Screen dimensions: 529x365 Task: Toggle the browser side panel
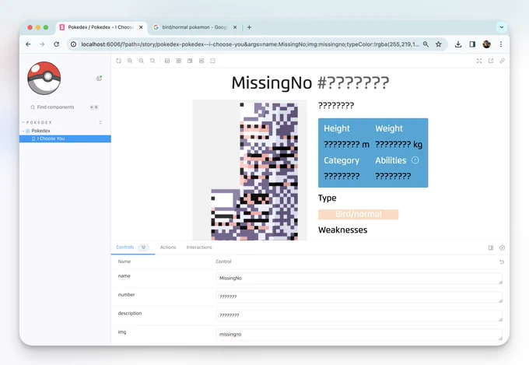pos(472,44)
